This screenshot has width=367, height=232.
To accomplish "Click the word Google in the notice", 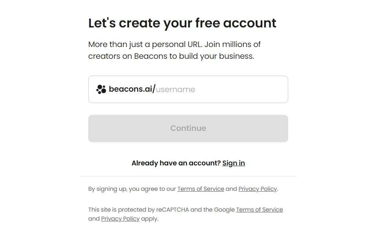I will click(224, 210).
